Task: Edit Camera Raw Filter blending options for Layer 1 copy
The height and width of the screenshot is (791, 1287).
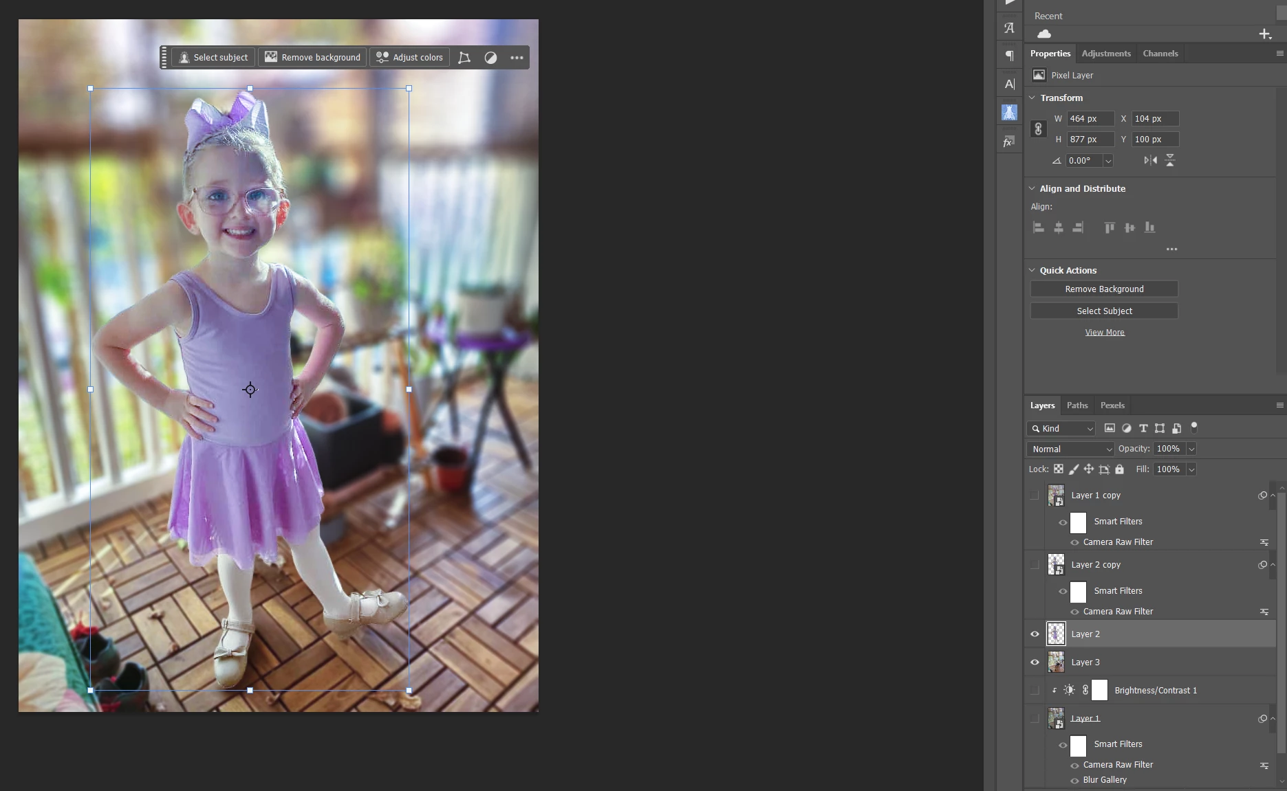Action: pos(1264,542)
